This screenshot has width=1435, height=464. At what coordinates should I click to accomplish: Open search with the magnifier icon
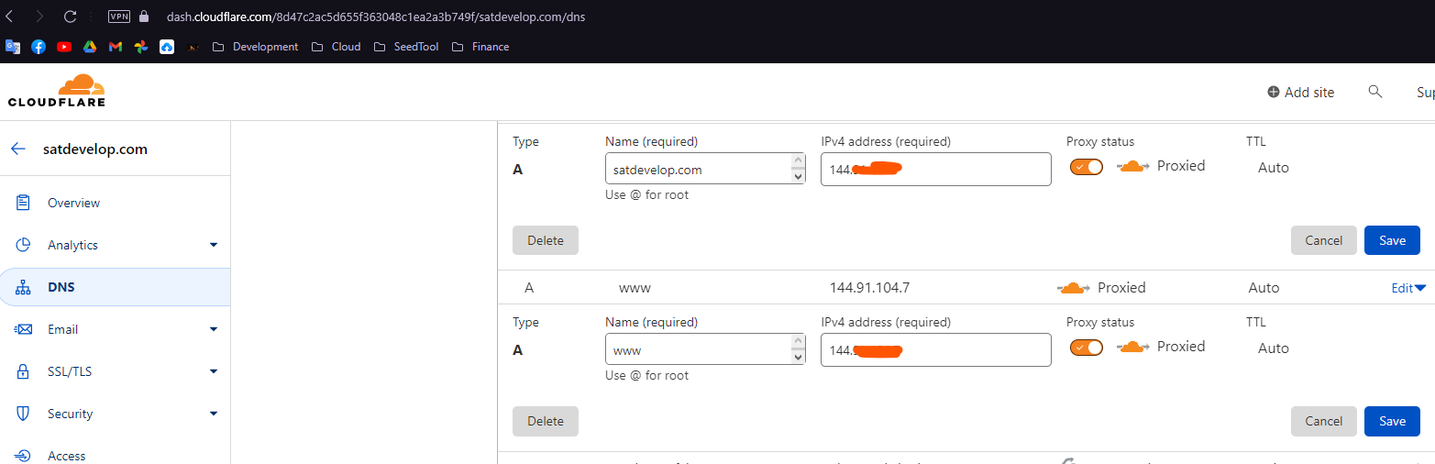click(1374, 92)
